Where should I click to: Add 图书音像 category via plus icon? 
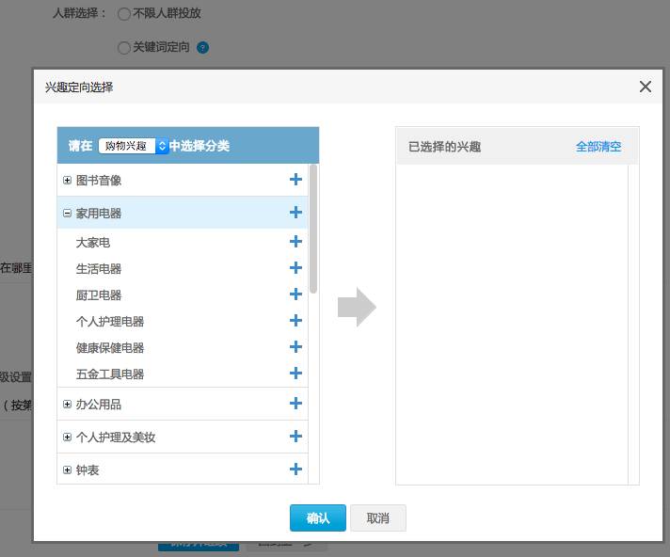[x=295, y=180]
